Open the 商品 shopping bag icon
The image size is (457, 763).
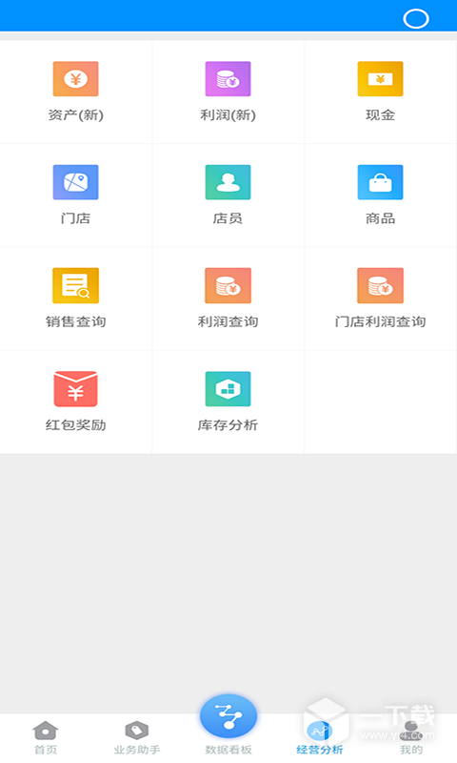(x=380, y=182)
